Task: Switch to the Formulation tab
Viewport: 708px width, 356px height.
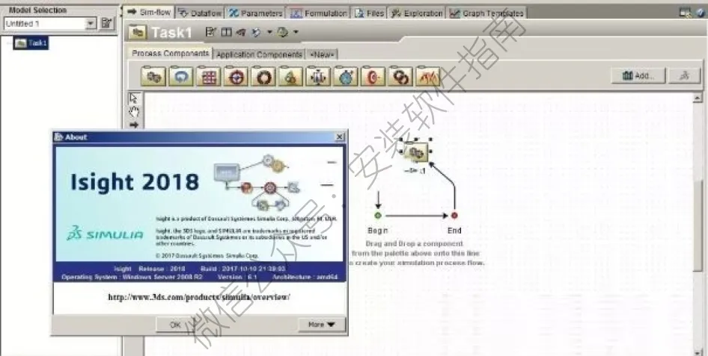Action: pos(319,13)
